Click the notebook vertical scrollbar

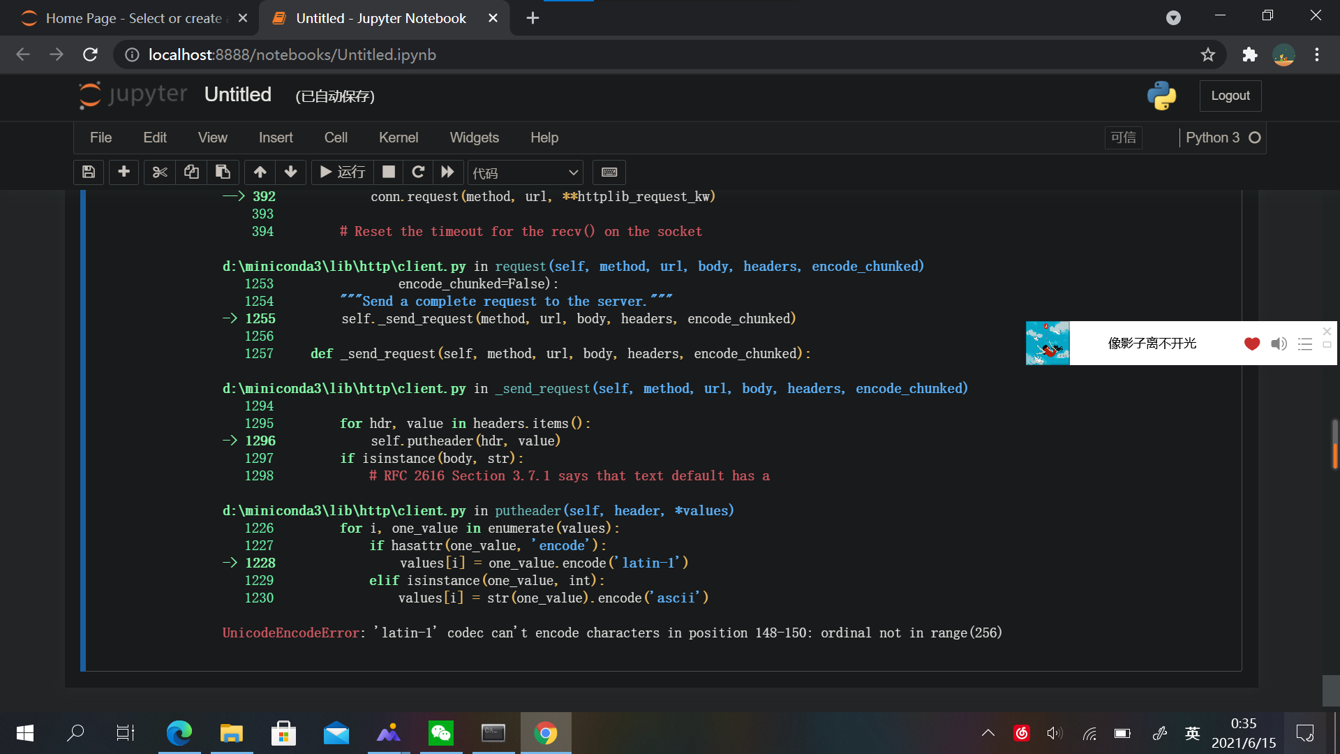point(1334,444)
